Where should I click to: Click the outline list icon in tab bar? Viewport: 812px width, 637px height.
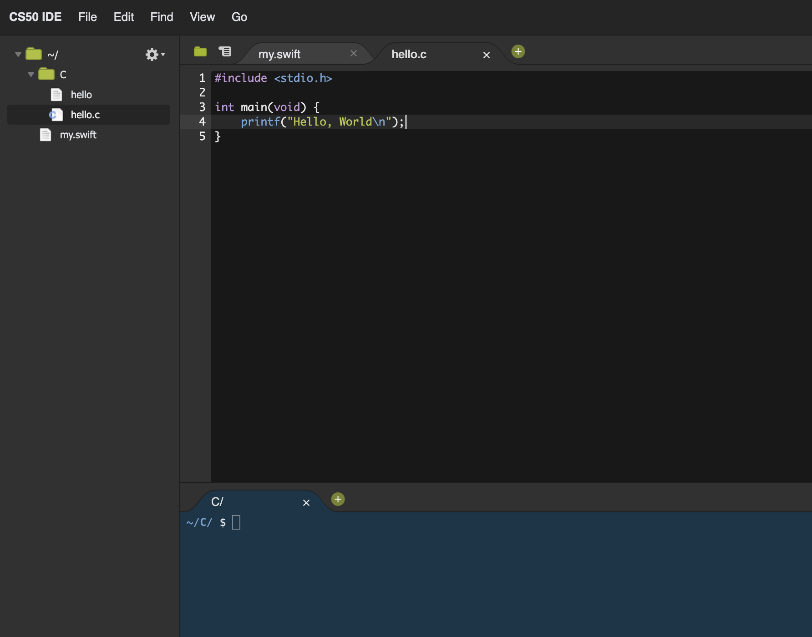coord(225,51)
